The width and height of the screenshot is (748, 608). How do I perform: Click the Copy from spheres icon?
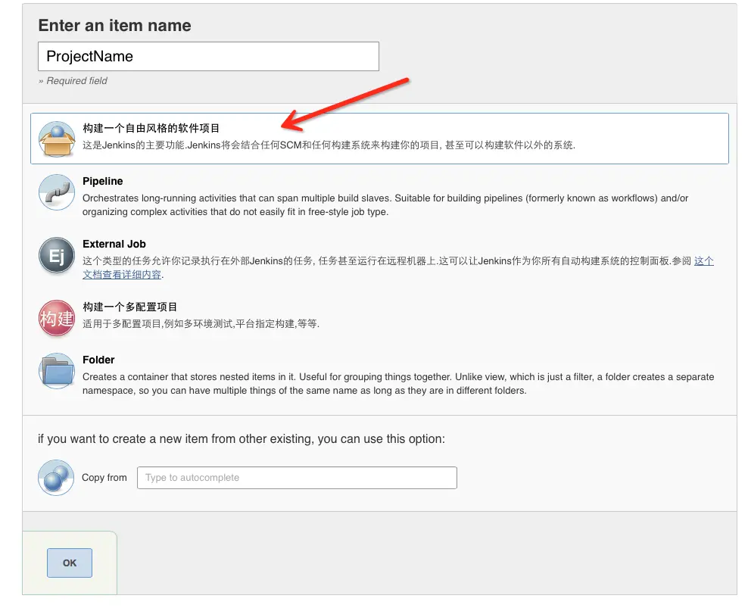[x=56, y=477]
